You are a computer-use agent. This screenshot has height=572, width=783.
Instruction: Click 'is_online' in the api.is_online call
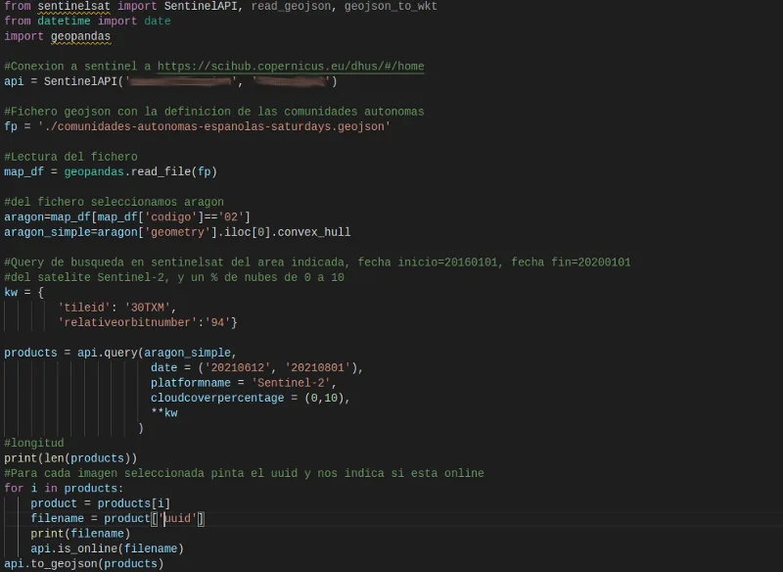(x=87, y=548)
